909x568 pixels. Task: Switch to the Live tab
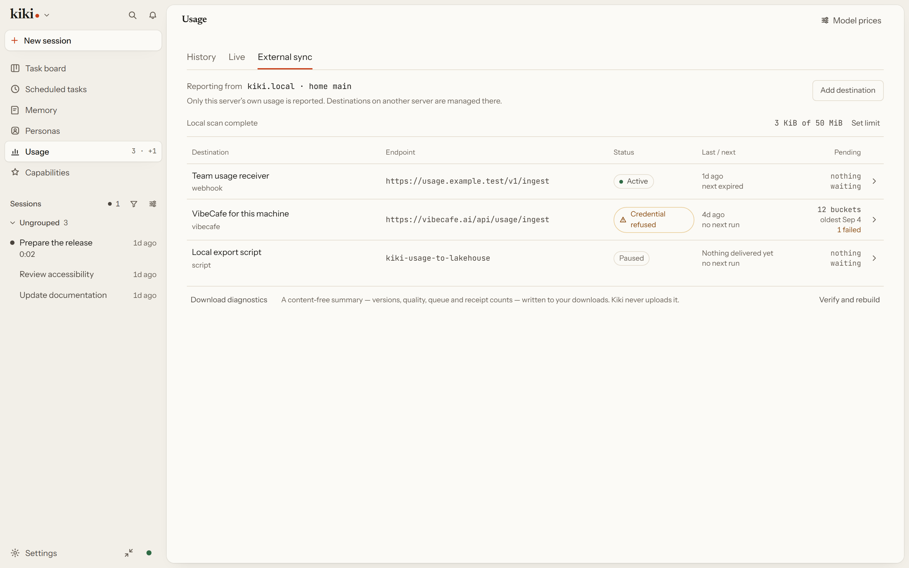coord(237,57)
